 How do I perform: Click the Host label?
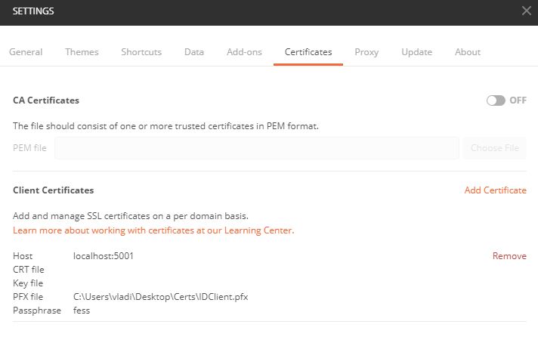click(x=23, y=256)
